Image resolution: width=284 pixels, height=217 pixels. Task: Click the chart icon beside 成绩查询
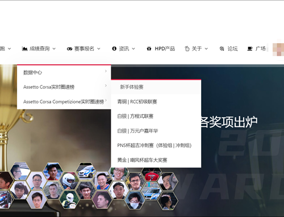click(x=24, y=49)
